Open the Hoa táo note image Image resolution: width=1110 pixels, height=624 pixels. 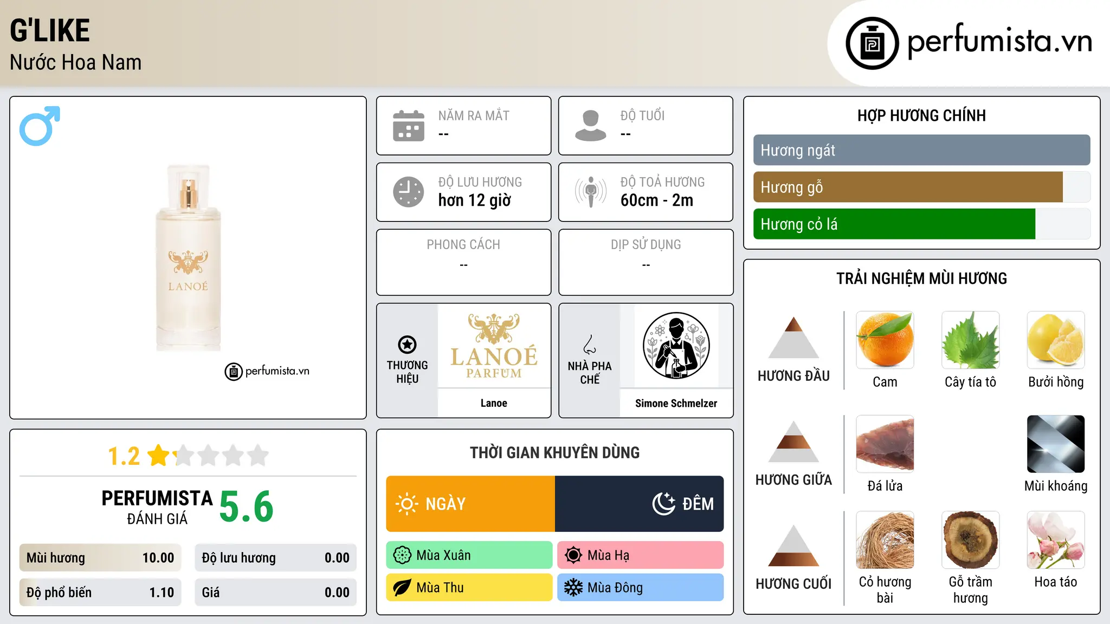(x=1056, y=540)
